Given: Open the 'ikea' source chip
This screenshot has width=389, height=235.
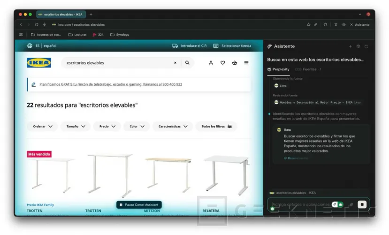Looking at the screenshot, I should (281, 86).
